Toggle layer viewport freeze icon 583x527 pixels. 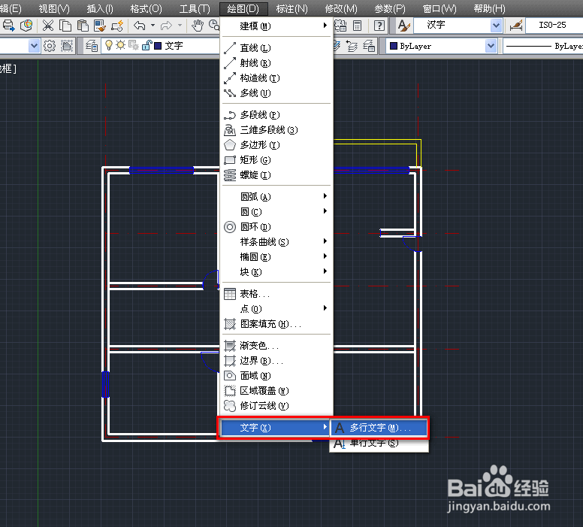click(134, 45)
